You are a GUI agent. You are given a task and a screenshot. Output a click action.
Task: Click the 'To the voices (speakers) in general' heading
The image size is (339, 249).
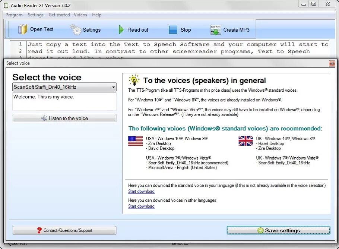pos(205,81)
